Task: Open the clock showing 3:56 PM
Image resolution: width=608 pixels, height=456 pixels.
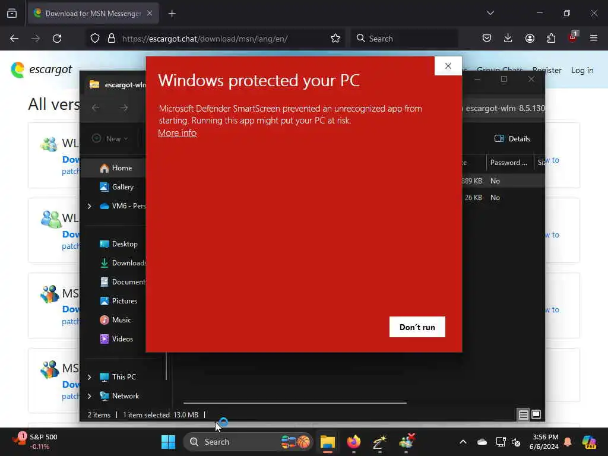Action: [544, 442]
